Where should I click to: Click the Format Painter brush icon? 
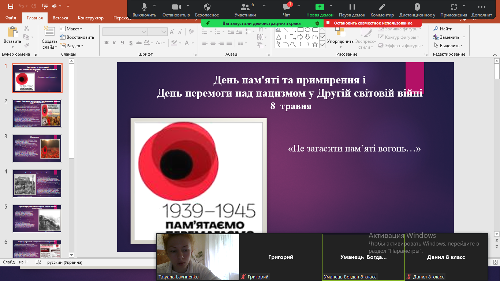pyautogui.click(x=26, y=45)
